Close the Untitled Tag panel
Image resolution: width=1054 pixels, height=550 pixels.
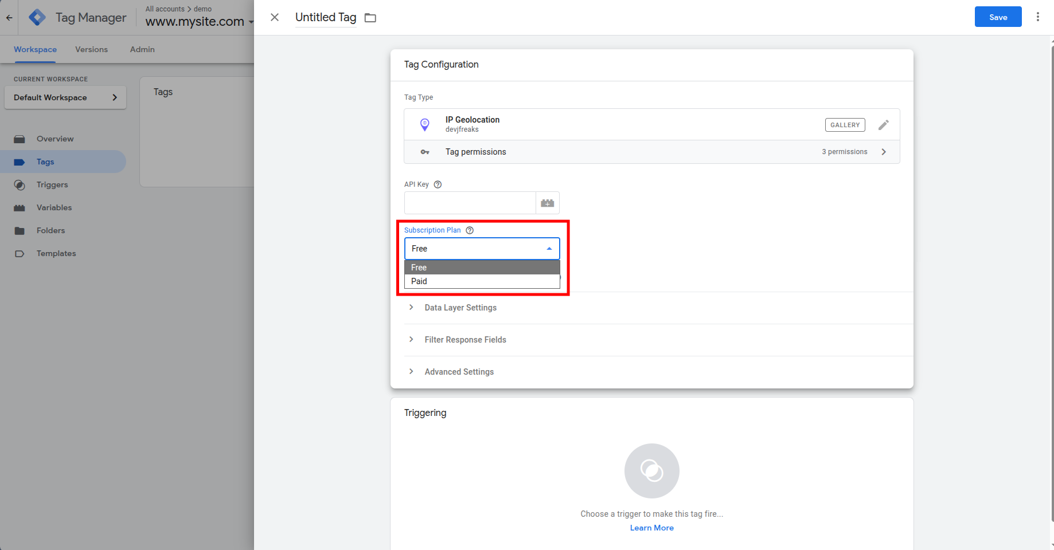[x=275, y=17]
